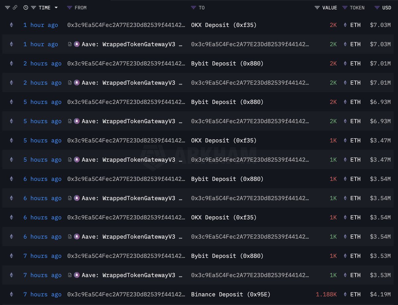This screenshot has height=305, width=398.
Task: Open the TIME column filter lines icon
Action: [x=33, y=8]
